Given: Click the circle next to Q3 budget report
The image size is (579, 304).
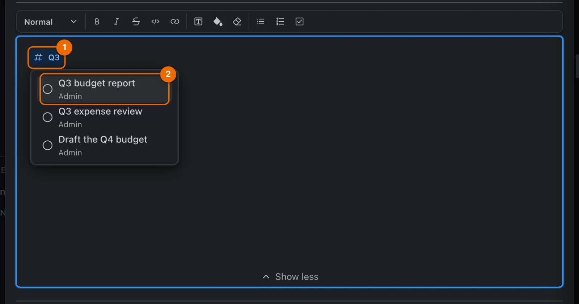Looking at the screenshot, I should point(47,89).
